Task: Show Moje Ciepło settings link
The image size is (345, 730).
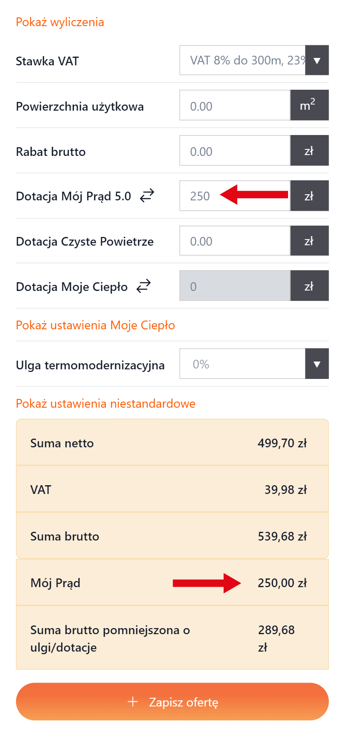Action: point(95,325)
